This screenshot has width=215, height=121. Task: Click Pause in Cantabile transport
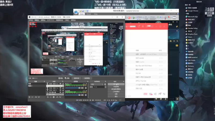pos(139,17)
